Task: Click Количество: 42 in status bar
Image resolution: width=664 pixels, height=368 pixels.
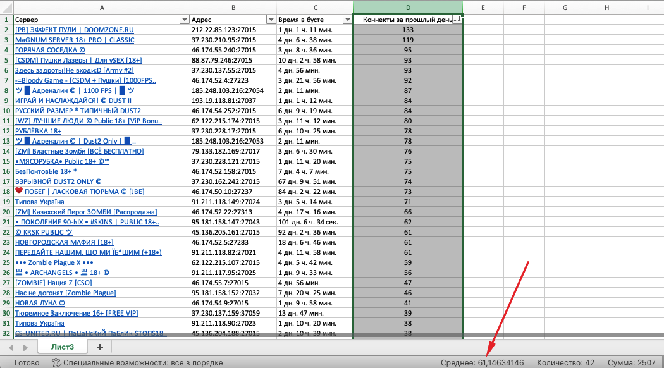Action: click(565, 362)
